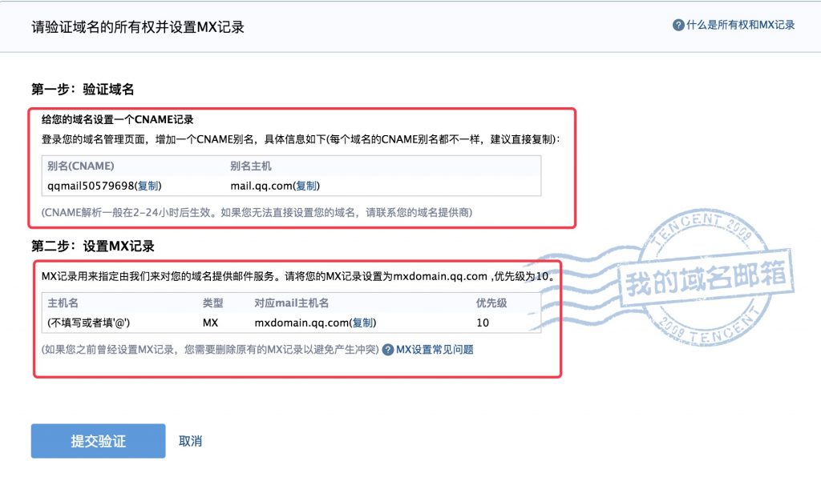Copy the alias host mail.qq.com
The height and width of the screenshot is (497, 821).
coord(307,186)
